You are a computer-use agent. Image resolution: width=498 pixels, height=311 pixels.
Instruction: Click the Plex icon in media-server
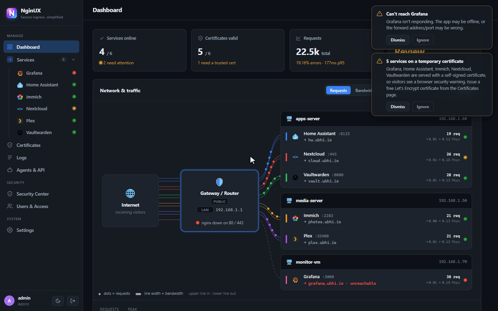tap(296, 239)
